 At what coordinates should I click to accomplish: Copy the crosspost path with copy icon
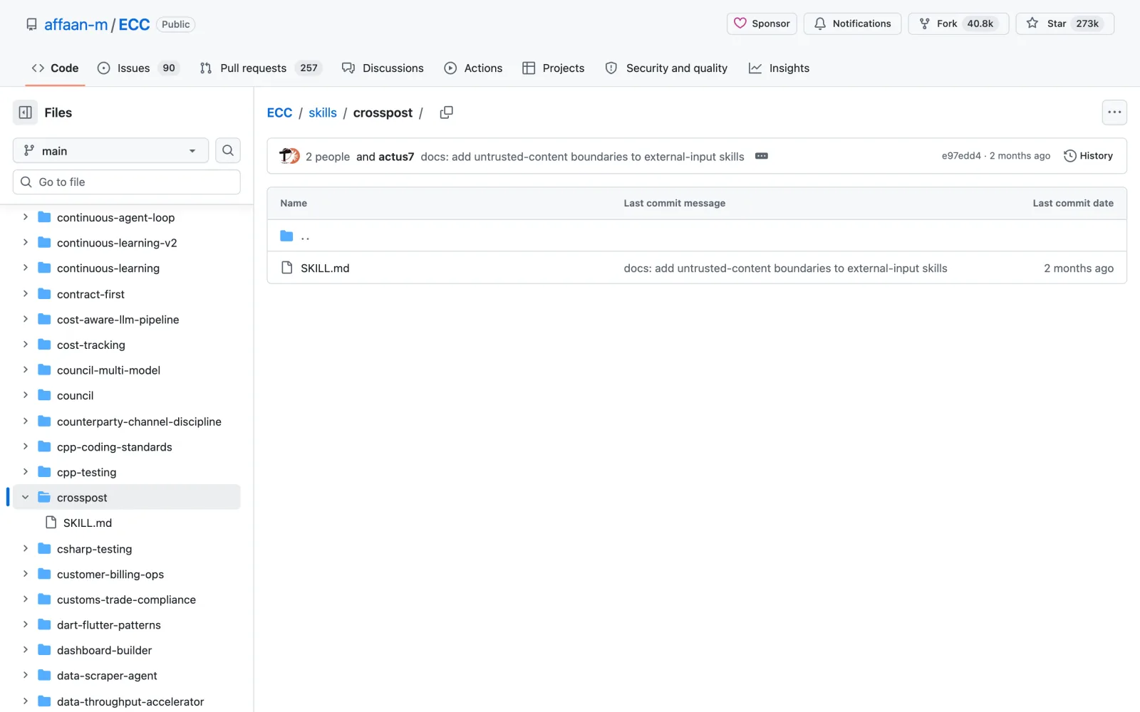(447, 112)
